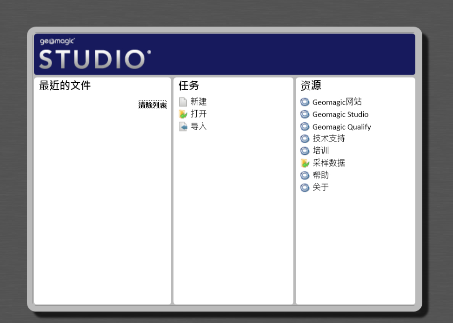Open the 培训 training link
The height and width of the screenshot is (323, 453).
pyautogui.click(x=321, y=151)
